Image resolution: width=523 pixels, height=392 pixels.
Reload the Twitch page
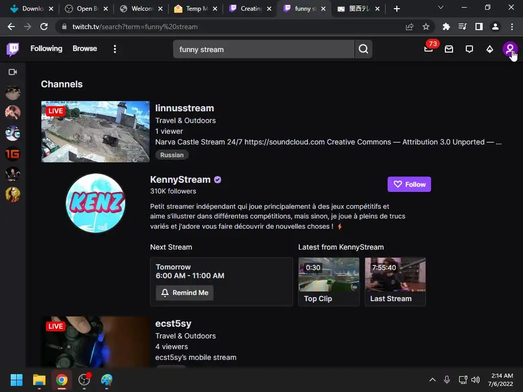click(44, 27)
